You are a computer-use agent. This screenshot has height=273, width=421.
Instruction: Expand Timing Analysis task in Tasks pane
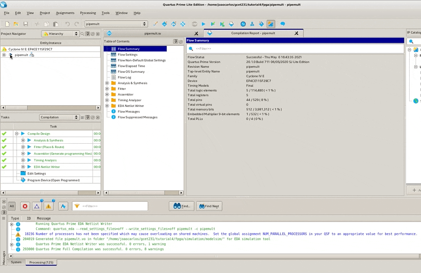point(23,160)
